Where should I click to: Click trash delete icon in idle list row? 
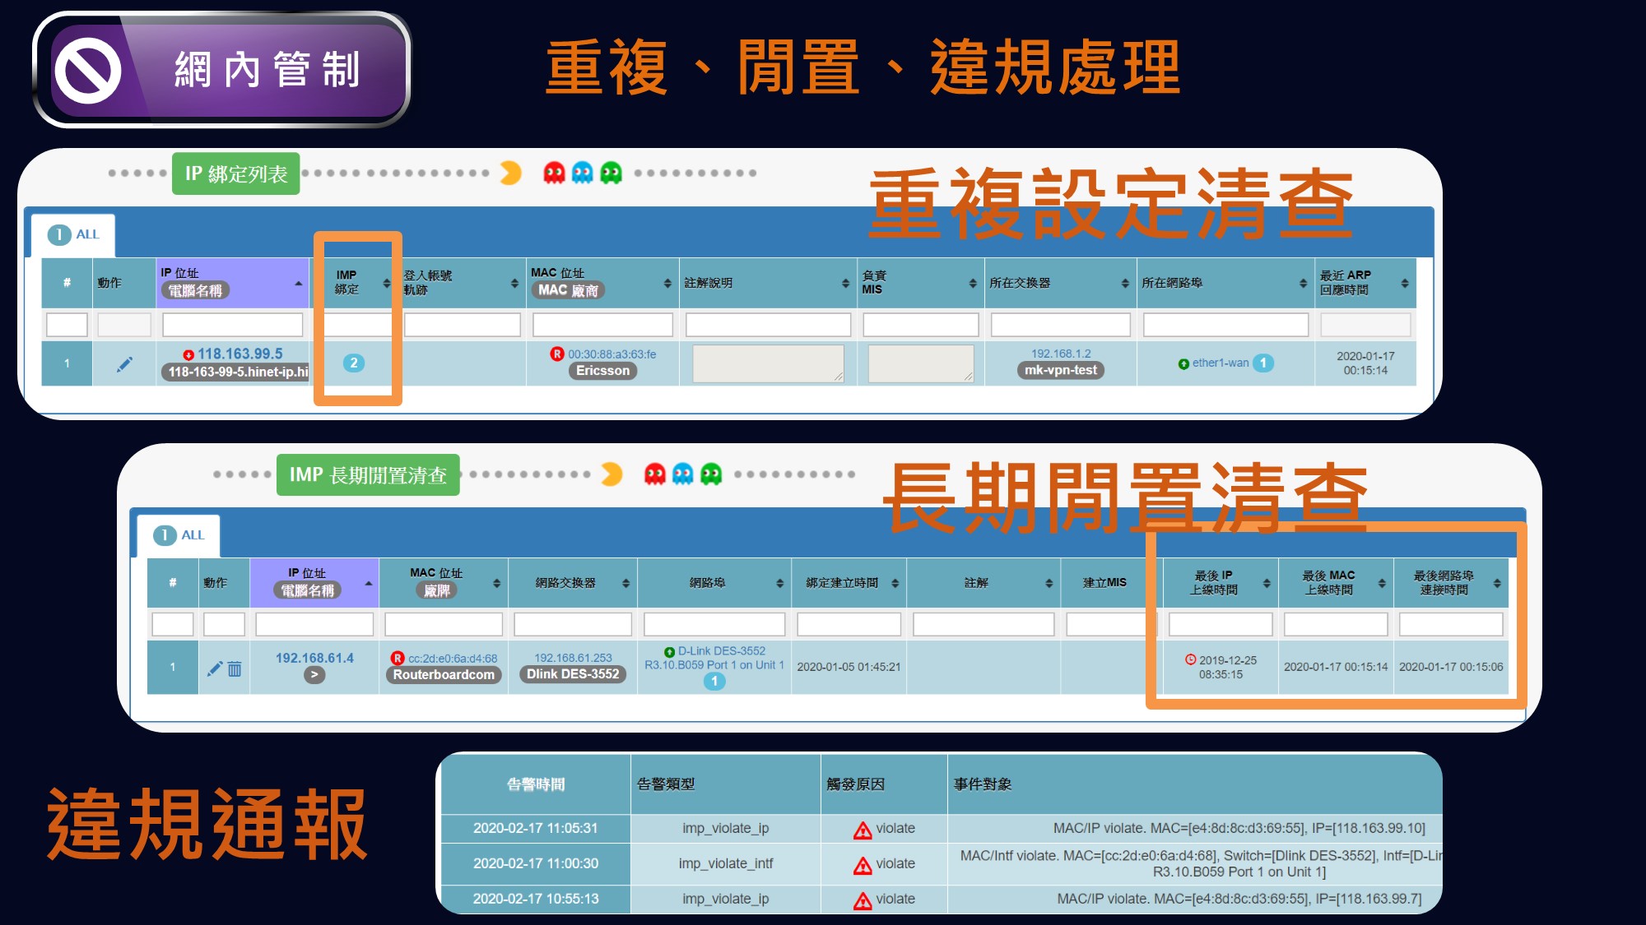click(235, 668)
